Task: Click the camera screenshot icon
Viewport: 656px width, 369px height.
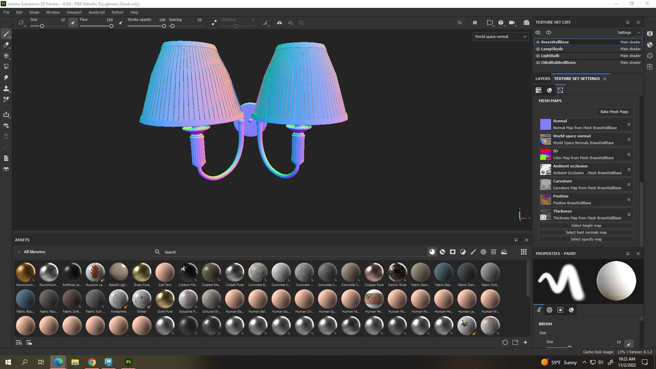Action: (x=526, y=23)
